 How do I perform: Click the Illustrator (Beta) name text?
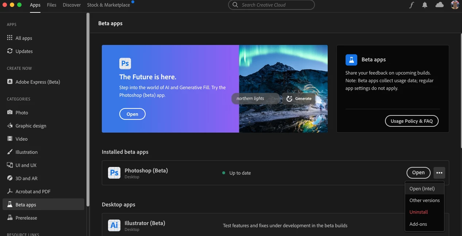(145, 223)
